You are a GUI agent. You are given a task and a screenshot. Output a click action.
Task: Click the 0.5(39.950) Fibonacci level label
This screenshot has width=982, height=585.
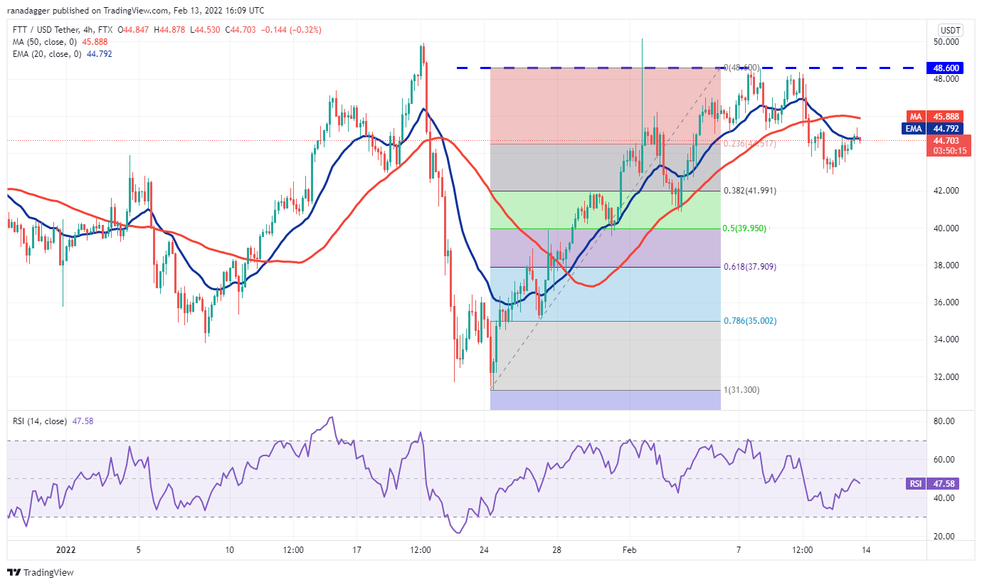(x=745, y=228)
